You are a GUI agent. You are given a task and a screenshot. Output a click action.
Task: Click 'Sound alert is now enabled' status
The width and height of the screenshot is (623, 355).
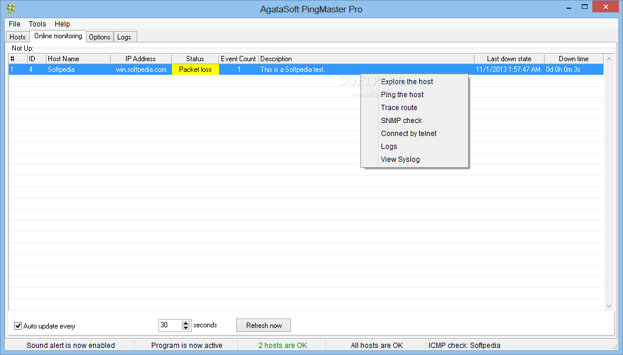point(71,346)
